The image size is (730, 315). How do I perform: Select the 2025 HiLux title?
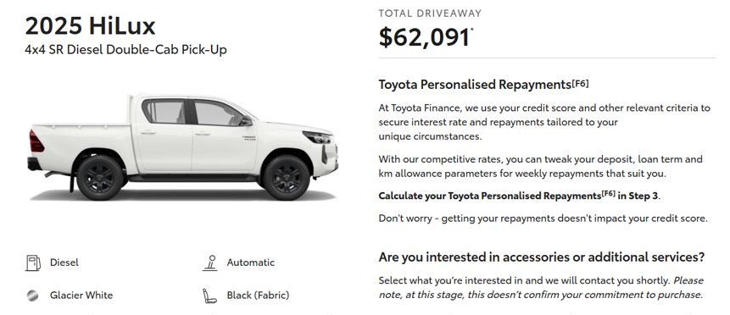pos(90,25)
